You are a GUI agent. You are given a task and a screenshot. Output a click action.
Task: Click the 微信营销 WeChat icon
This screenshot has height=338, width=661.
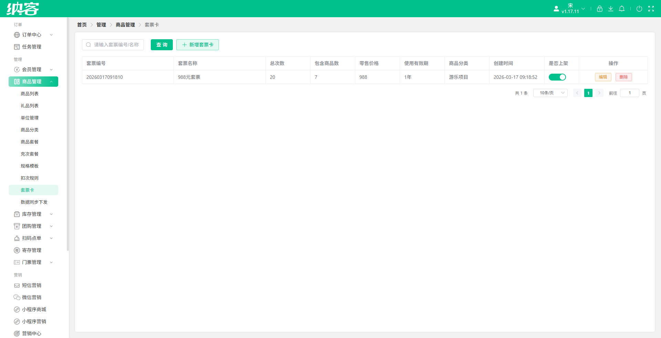pyautogui.click(x=17, y=297)
